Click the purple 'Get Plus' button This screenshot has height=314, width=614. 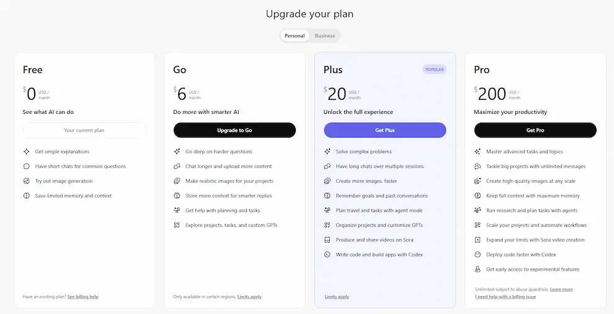[385, 130]
